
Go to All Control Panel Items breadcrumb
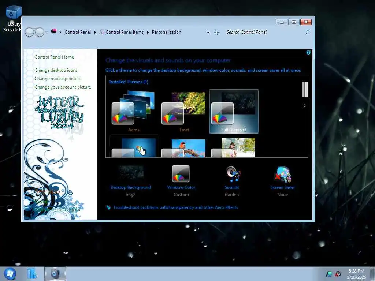[121, 32]
